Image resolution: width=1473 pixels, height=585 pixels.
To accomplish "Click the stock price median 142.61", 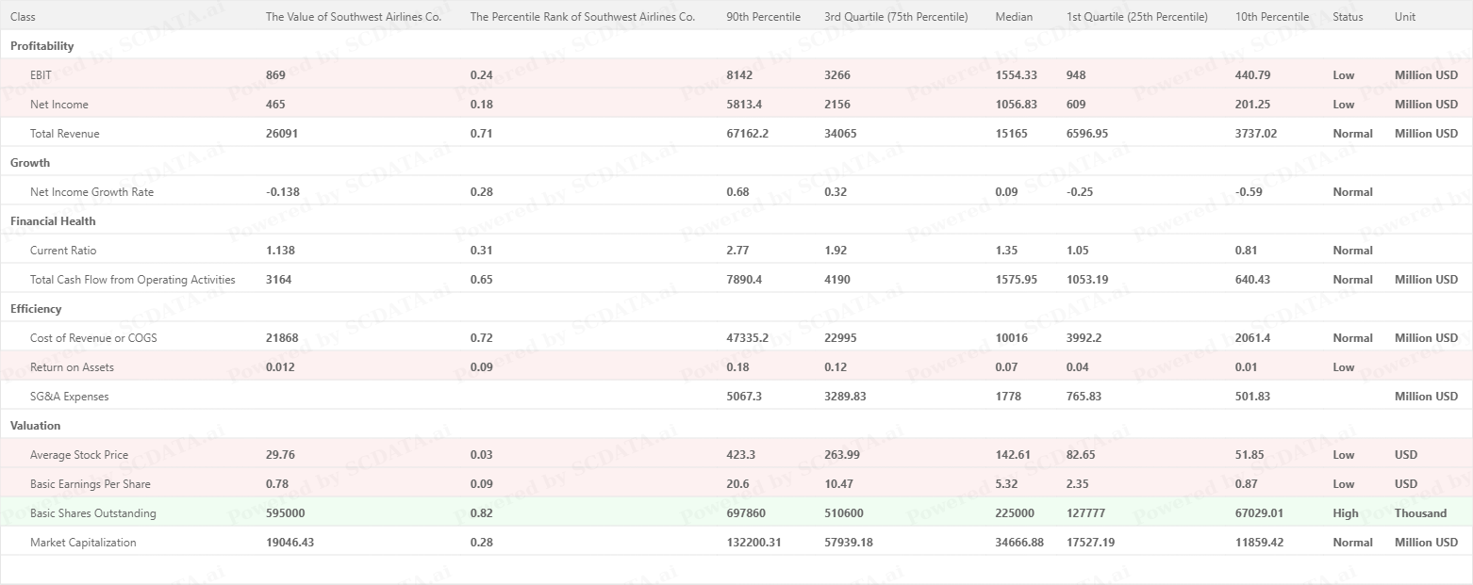I will coord(1014,455).
